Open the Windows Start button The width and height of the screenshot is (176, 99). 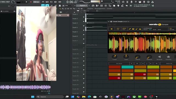(33, 97)
